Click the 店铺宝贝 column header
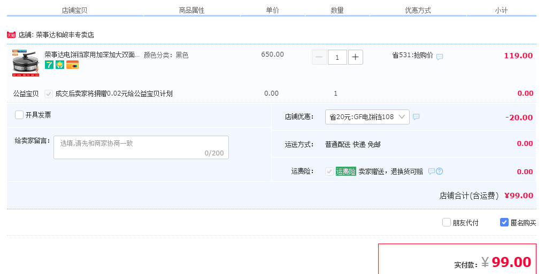 74,11
